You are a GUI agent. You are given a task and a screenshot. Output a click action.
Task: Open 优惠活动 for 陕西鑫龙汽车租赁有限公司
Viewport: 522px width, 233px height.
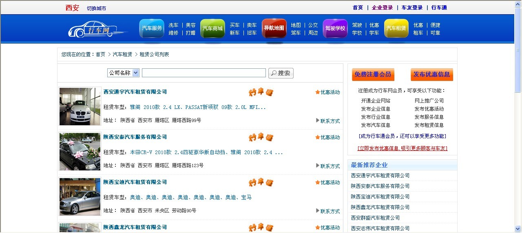coord(327,228)
